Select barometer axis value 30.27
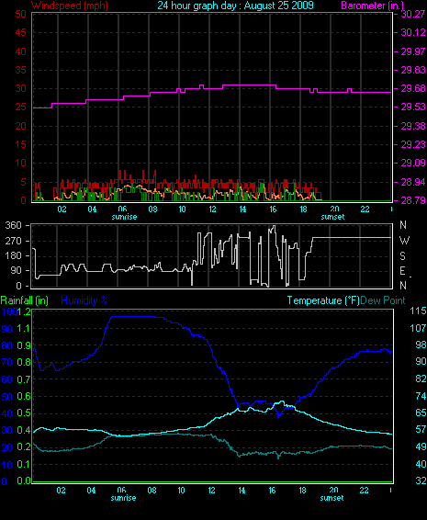The image size is (427, 520). click(x=412, y=14)
